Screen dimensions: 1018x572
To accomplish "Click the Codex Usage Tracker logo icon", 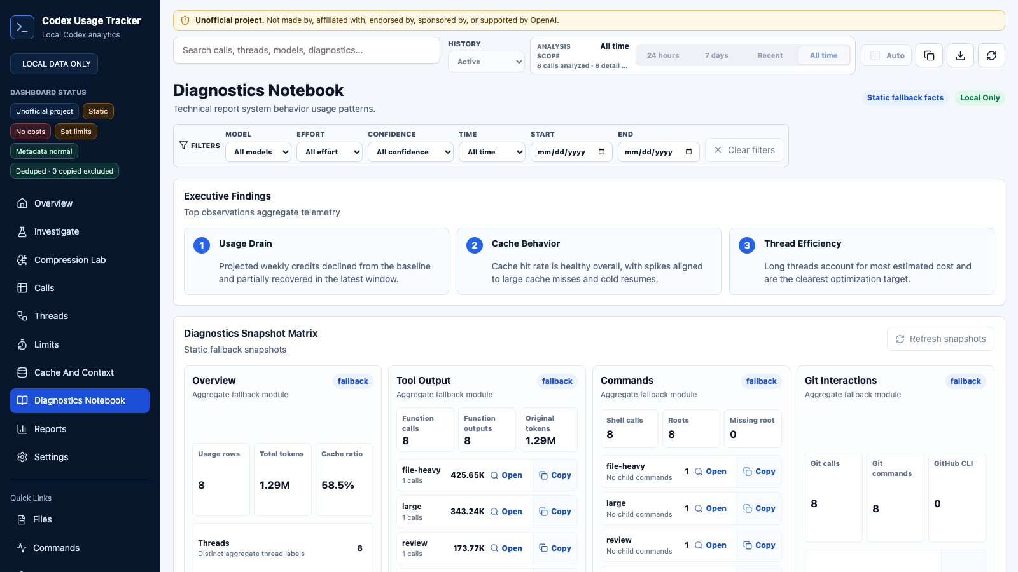I will pos(22,27).
